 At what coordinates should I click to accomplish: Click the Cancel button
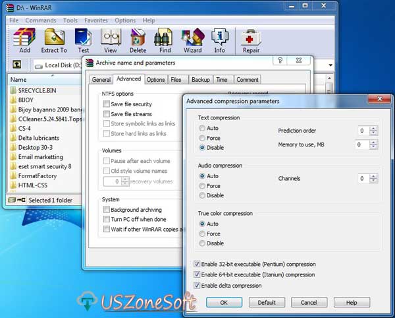coord(309,302)
